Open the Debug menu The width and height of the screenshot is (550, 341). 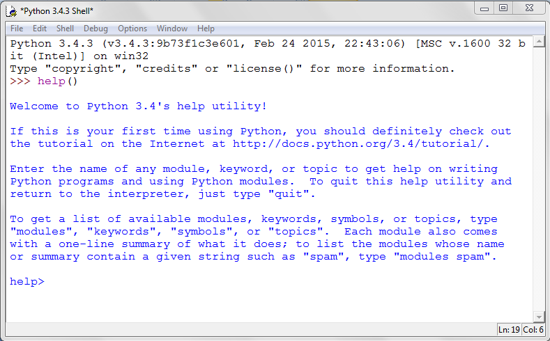click(x=96, y=29)
